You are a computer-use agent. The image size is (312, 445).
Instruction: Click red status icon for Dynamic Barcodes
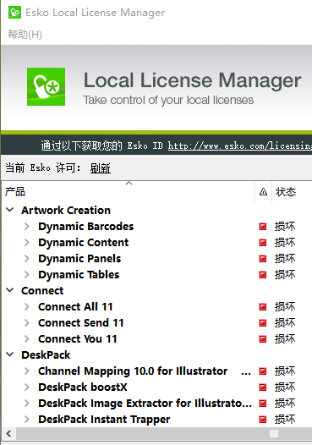(x=263, y=227)
